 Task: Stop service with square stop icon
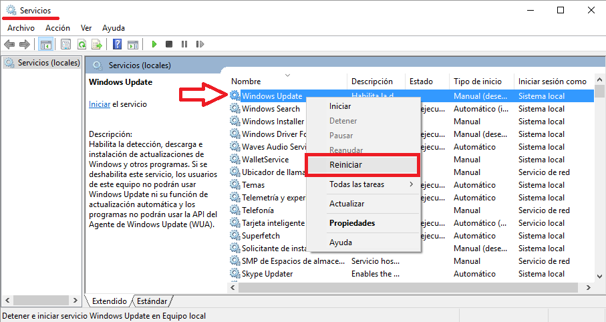[169, 45]
